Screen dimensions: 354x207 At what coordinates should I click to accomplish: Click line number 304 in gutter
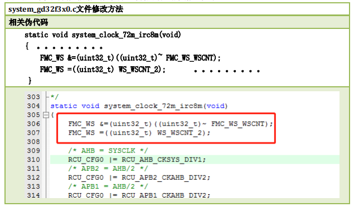33,106
